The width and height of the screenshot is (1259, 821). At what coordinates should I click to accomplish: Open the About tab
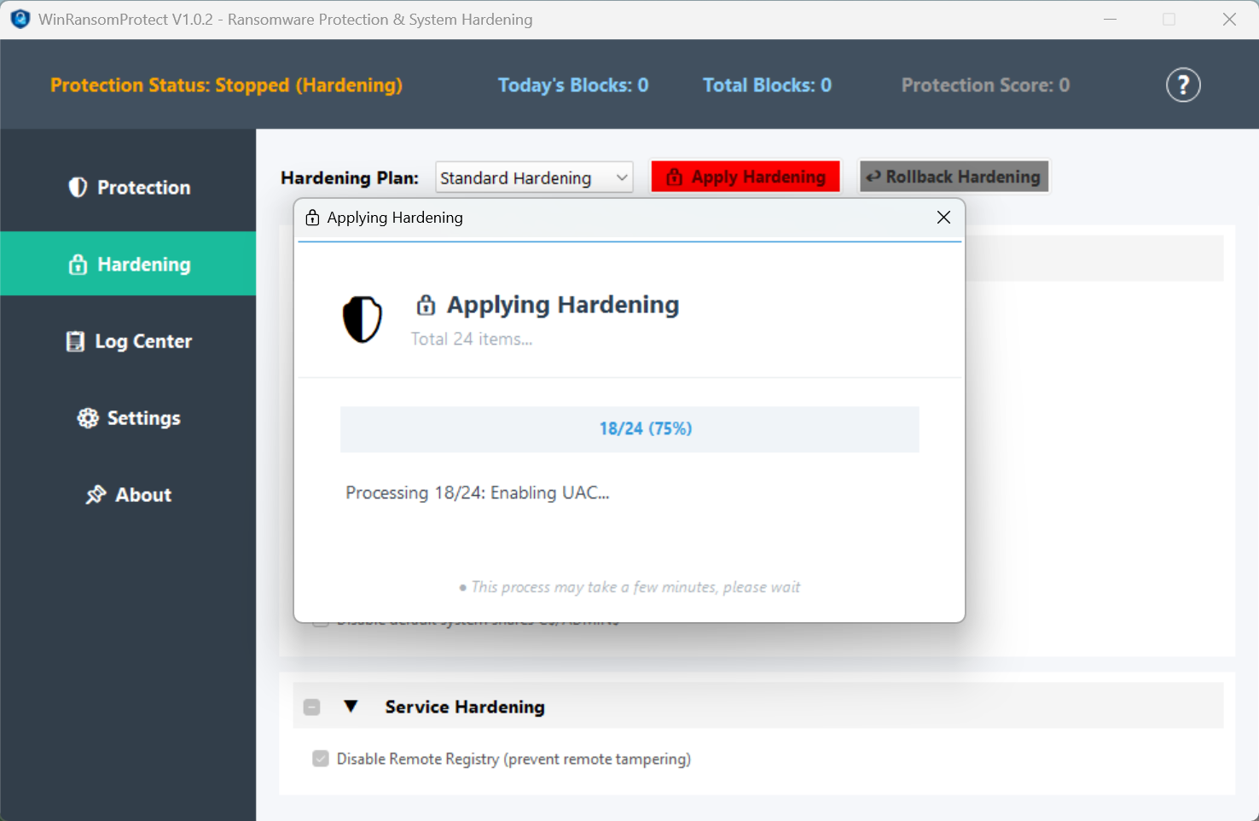click(128, 495)
